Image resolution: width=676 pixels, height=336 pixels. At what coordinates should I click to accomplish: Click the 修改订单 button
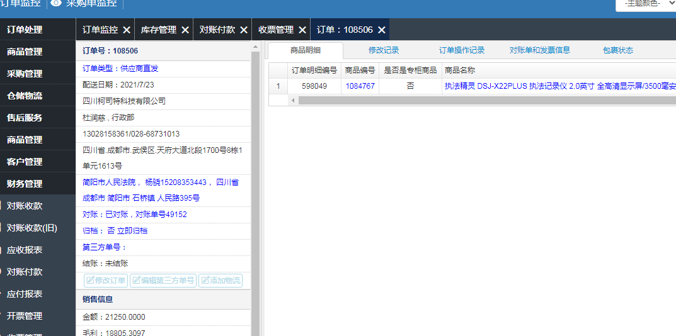[x=106, y=281]
